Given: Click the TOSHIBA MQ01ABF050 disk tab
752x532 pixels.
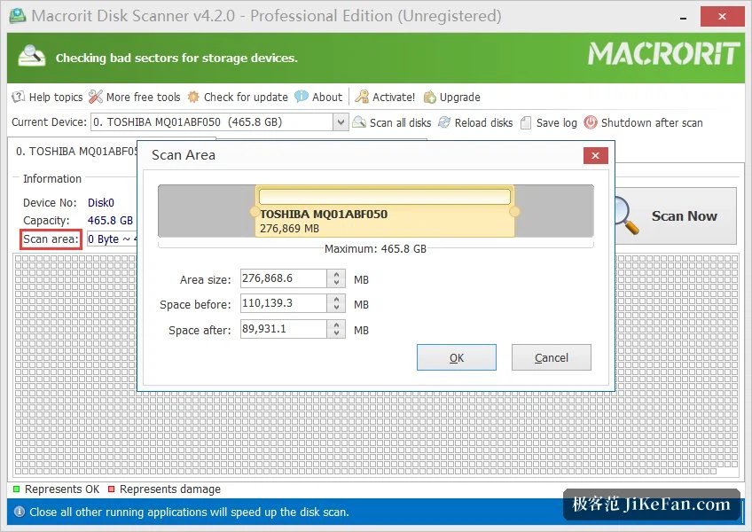Looking at the screenshot, I should pos(76,152).
